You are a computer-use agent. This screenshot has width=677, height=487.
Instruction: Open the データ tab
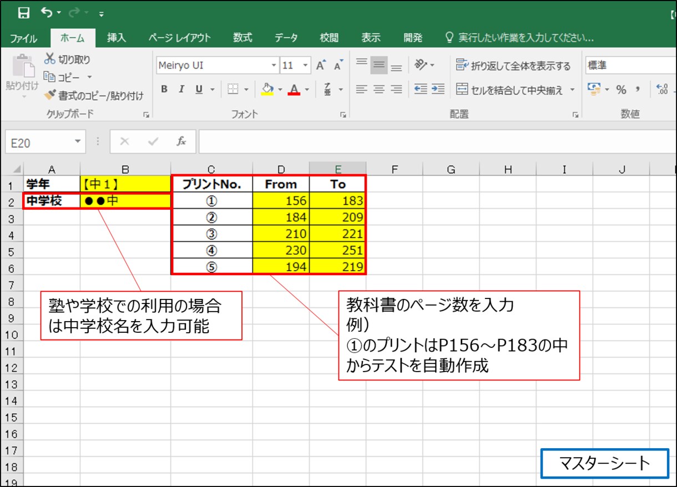(286, 38)
